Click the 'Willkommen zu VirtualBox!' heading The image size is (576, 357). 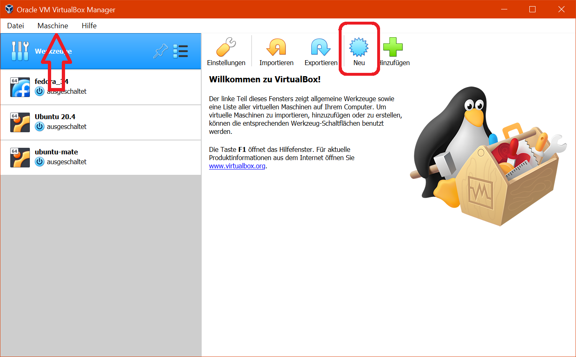[265, 79]
